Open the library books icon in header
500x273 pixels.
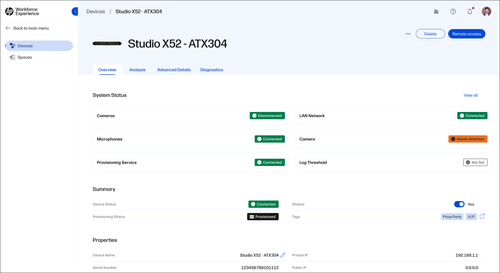tap(436, 11)
